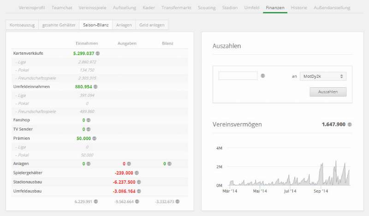Click coin icon beside Spielergehälter -239.000
369x216 pixels.
[x=137, y=173]
